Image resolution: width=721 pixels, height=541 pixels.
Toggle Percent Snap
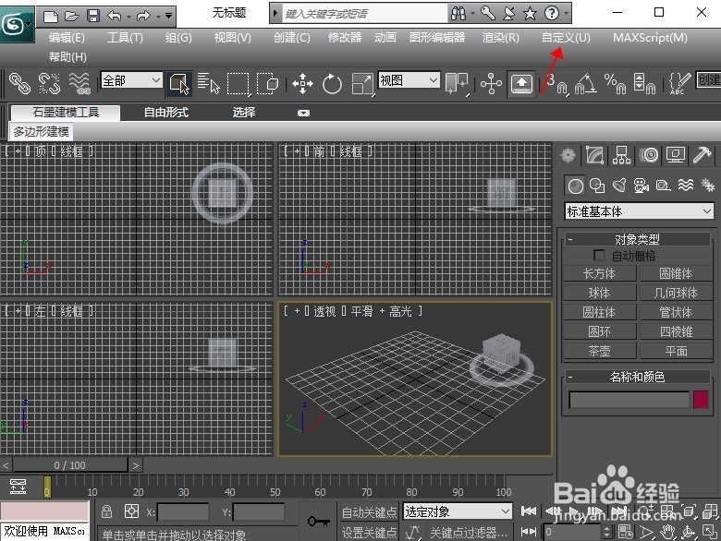click(x=615, y=84)
